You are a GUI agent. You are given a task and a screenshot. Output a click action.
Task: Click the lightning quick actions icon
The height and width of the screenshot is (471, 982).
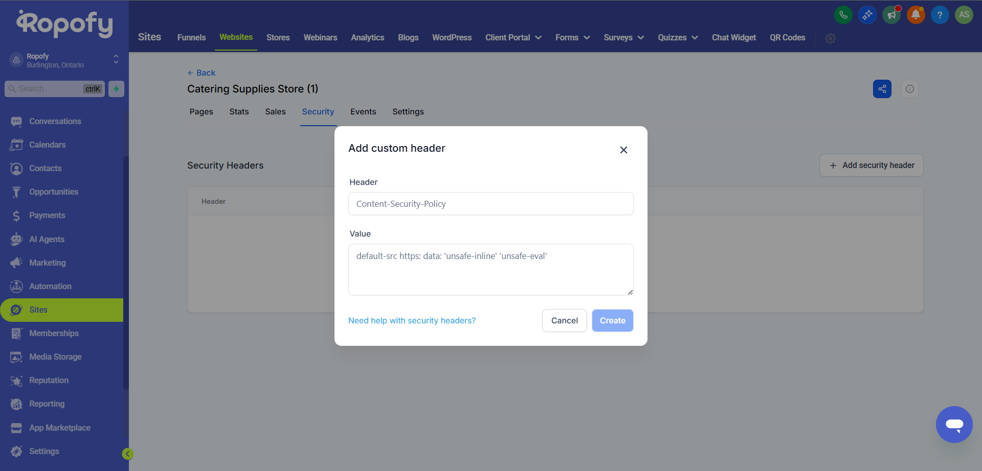117,89
